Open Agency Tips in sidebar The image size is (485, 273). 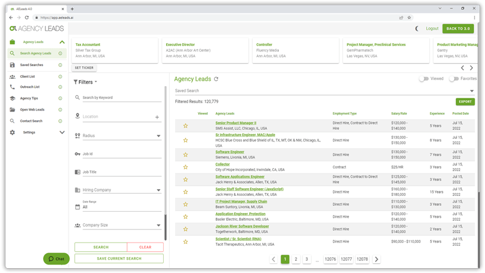pyautogui.click(x=29, y=98)
